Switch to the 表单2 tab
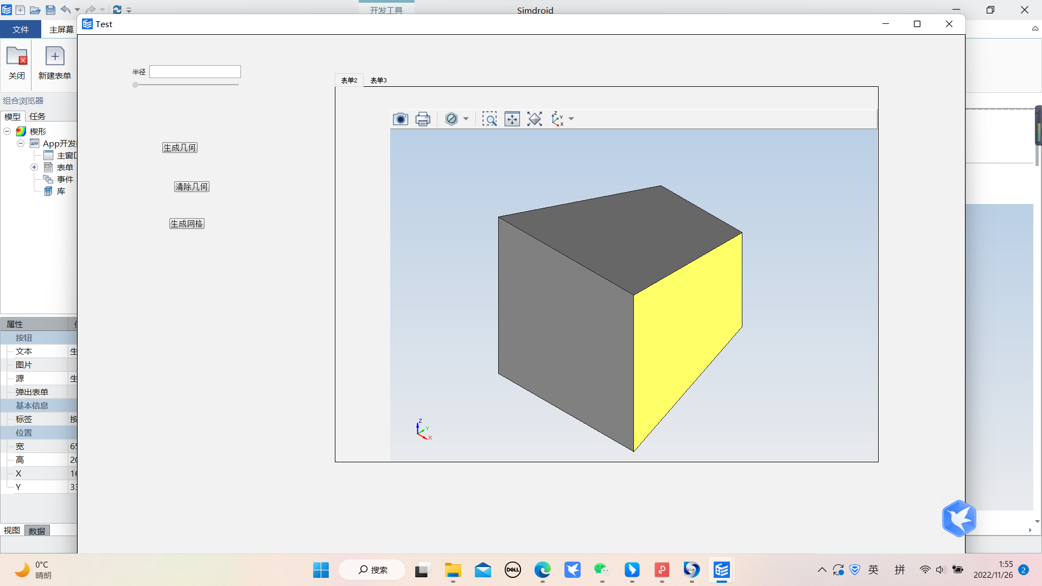 point(349,80)
